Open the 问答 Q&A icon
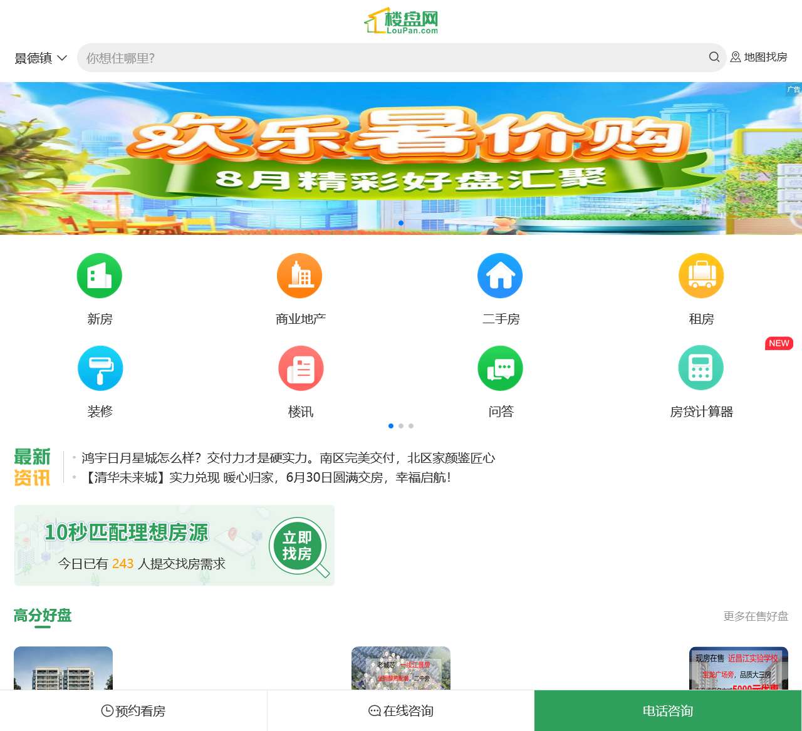 point(500,368)
